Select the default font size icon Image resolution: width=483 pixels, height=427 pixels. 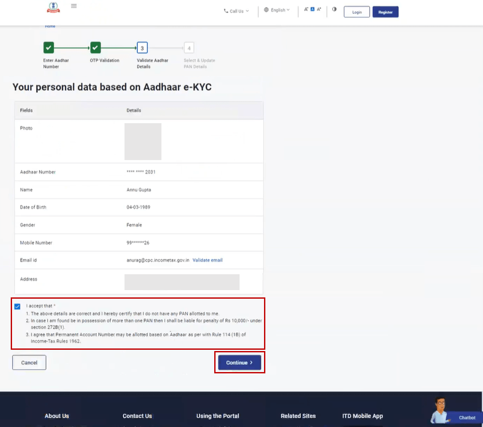[312, 8]
